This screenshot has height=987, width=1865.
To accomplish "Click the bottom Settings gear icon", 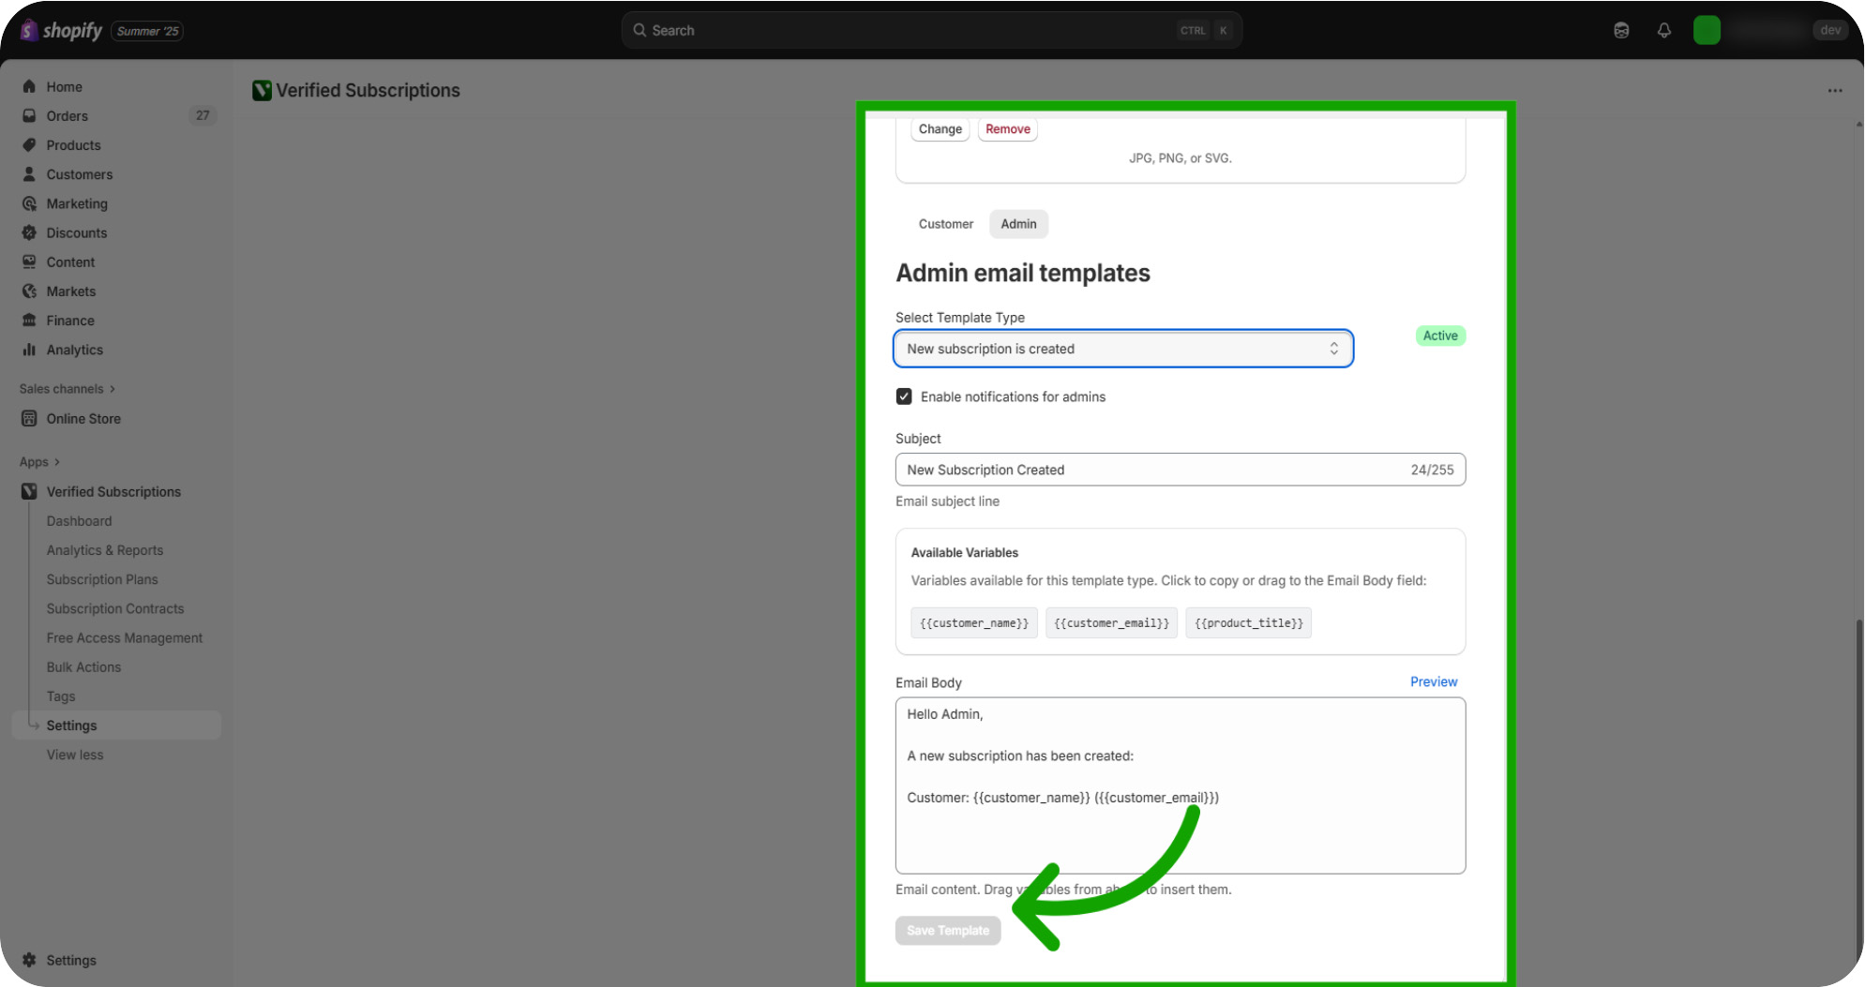I will tap(29, 960).
